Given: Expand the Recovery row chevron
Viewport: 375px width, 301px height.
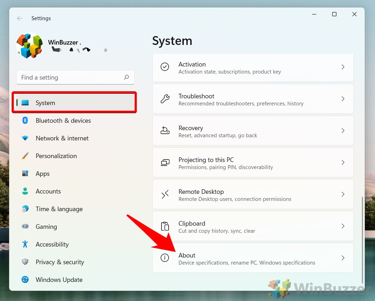Looking at the screenshot, I should tap(343, 131).
